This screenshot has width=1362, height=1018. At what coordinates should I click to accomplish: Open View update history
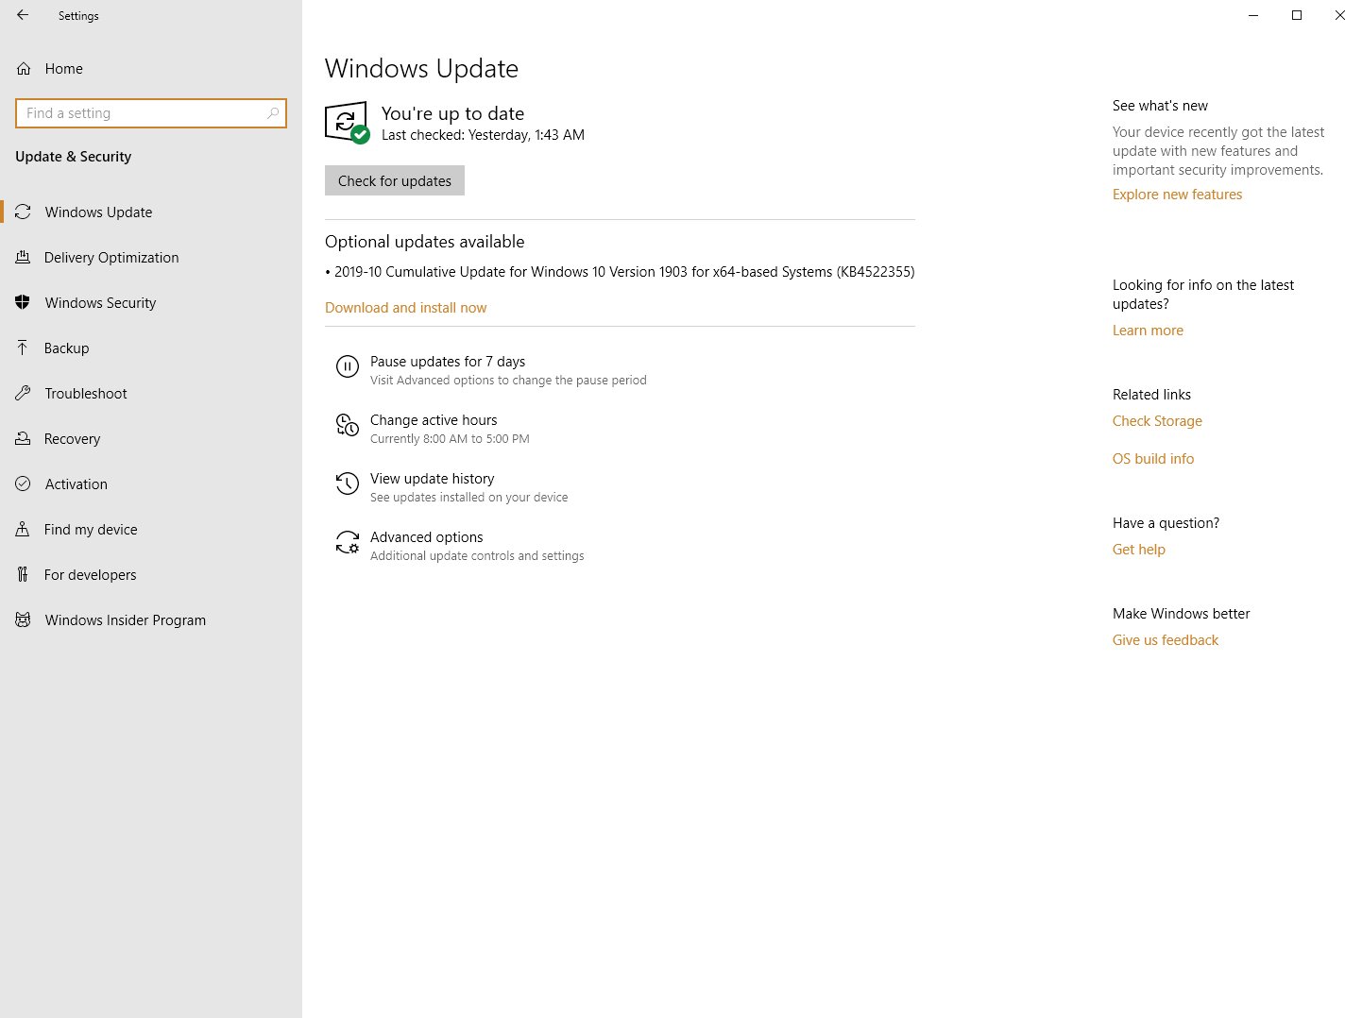[x=451, y=487]
